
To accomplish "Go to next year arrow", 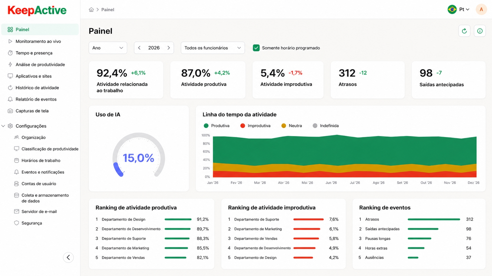I will 169,48.
